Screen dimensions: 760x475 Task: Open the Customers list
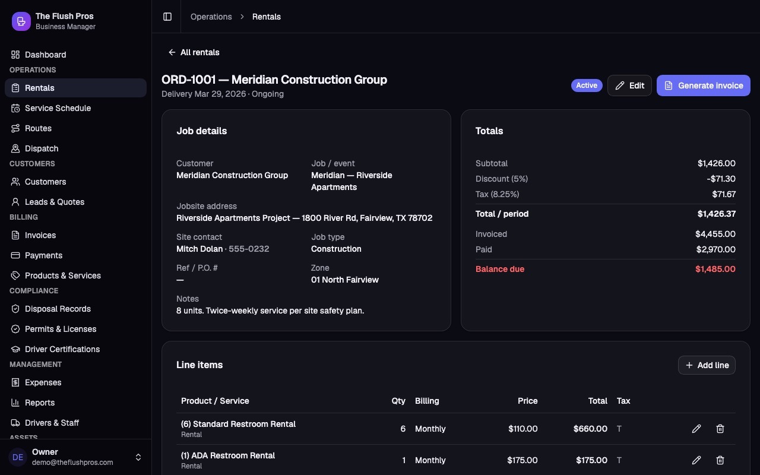click(x=75, y=182)
